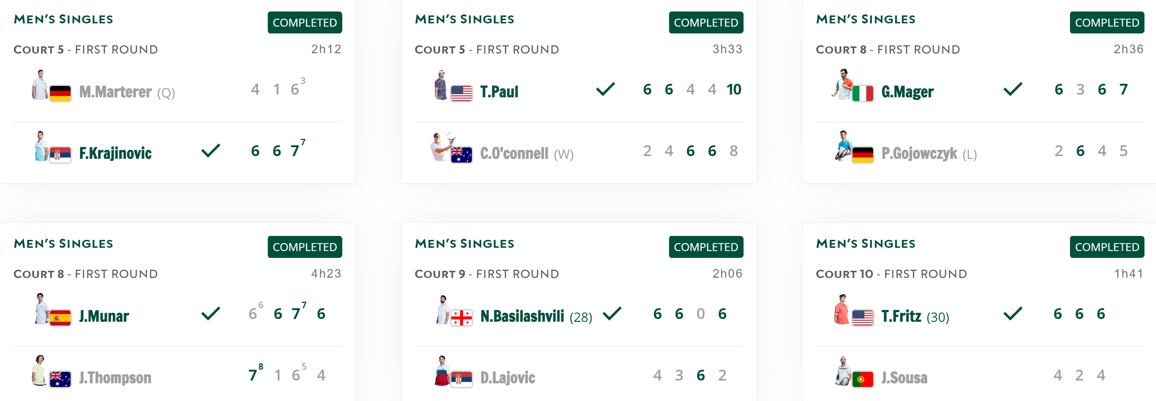1156x401 pixels.
Task: Click the winner checkmark for F.Krajinovic
Action: 211,151
